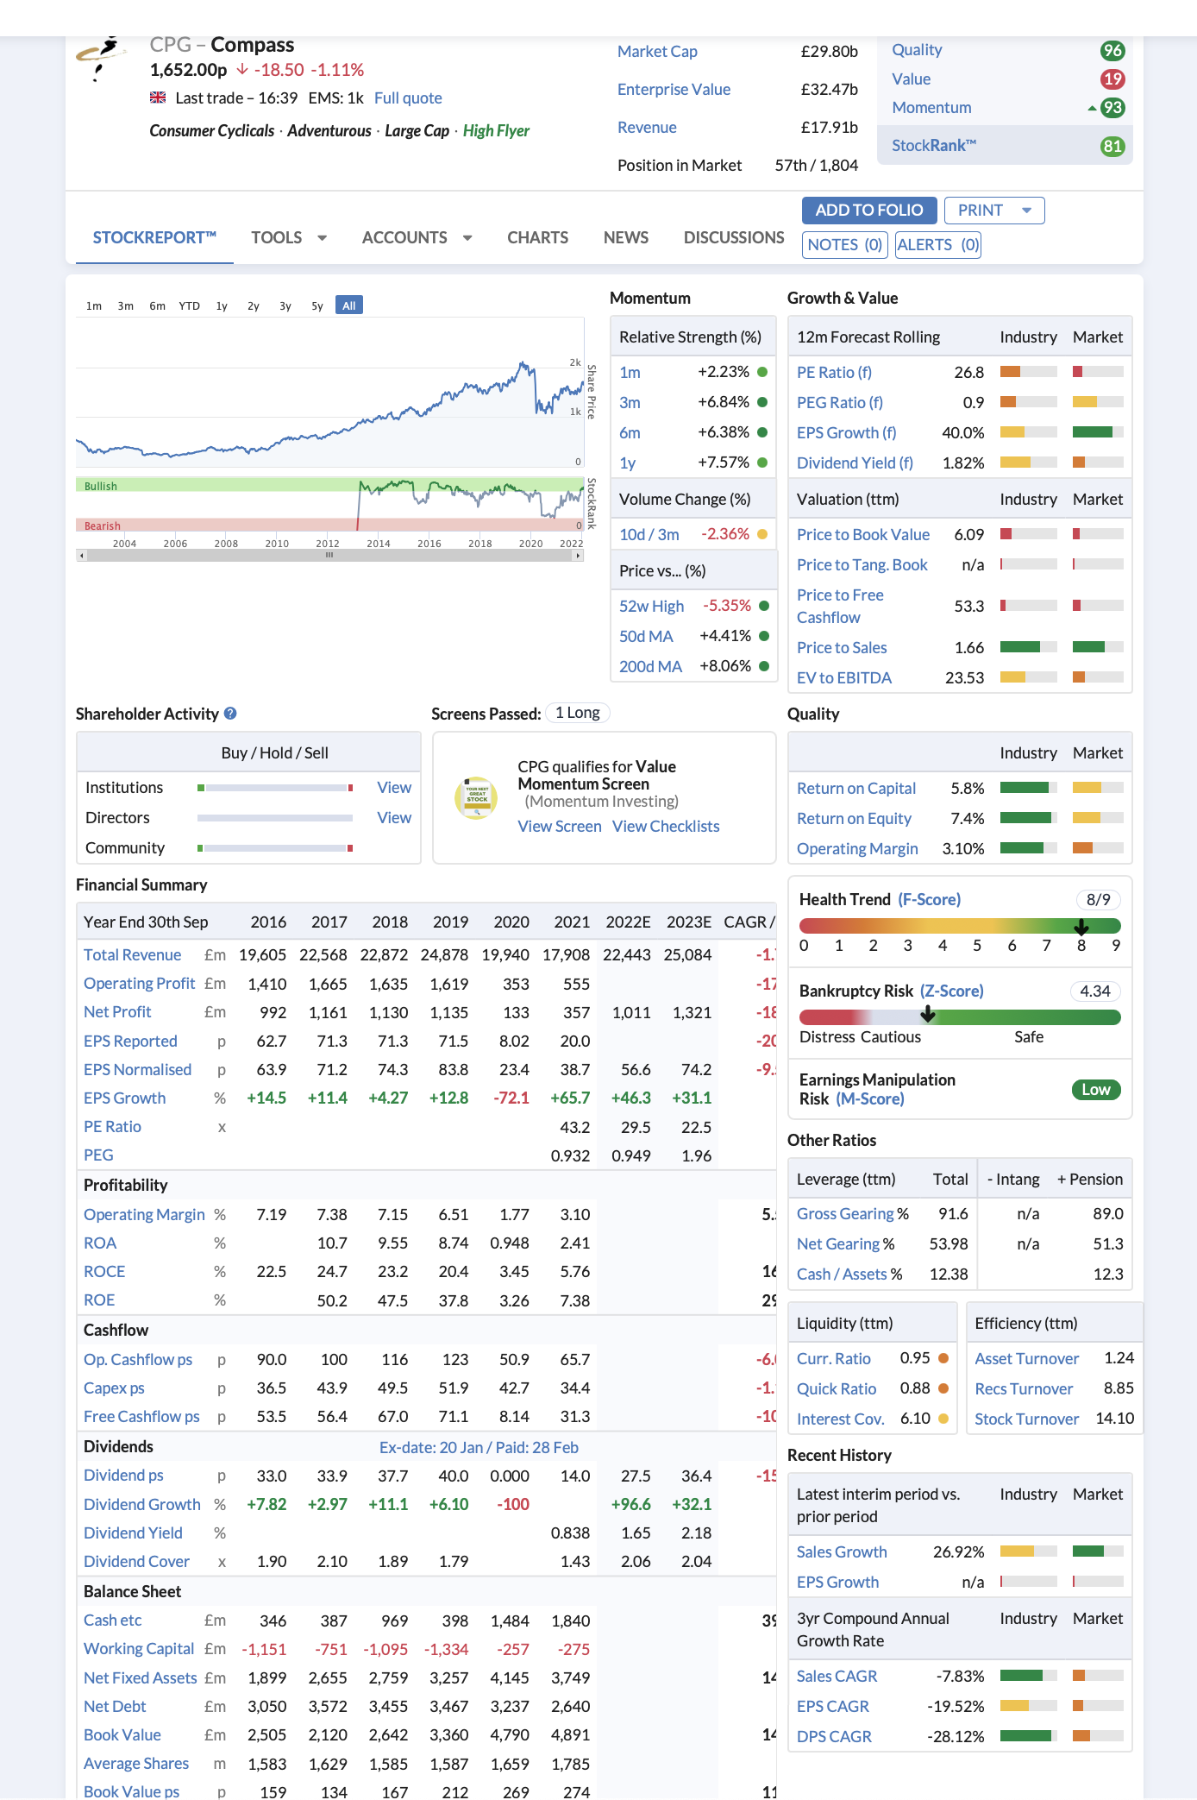Click the chart horizontal scrollbar handle
Viewport: 1197px width, 1800px height.
(329, 556)
